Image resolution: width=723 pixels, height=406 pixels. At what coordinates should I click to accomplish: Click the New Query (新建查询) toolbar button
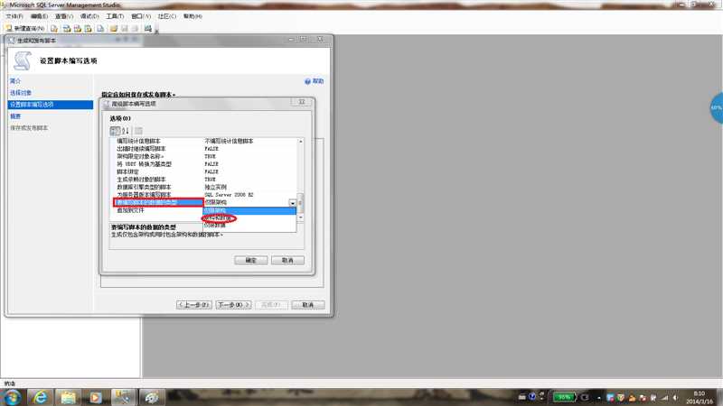[25, 29]
